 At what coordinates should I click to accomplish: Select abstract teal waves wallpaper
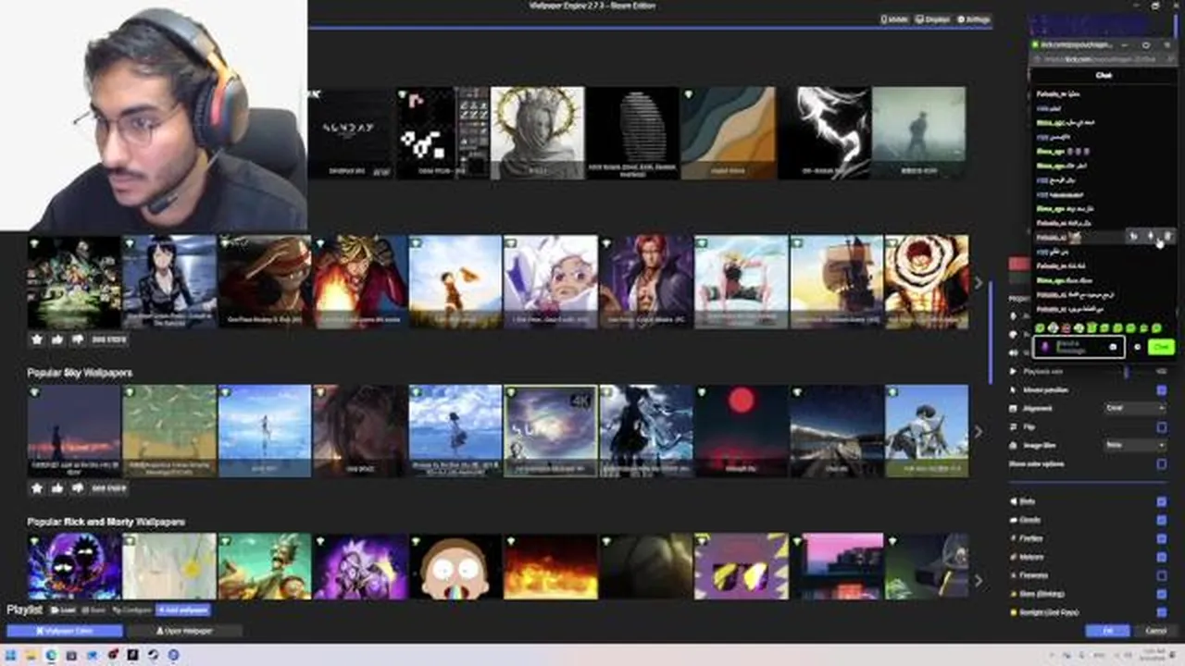[729, 132]
